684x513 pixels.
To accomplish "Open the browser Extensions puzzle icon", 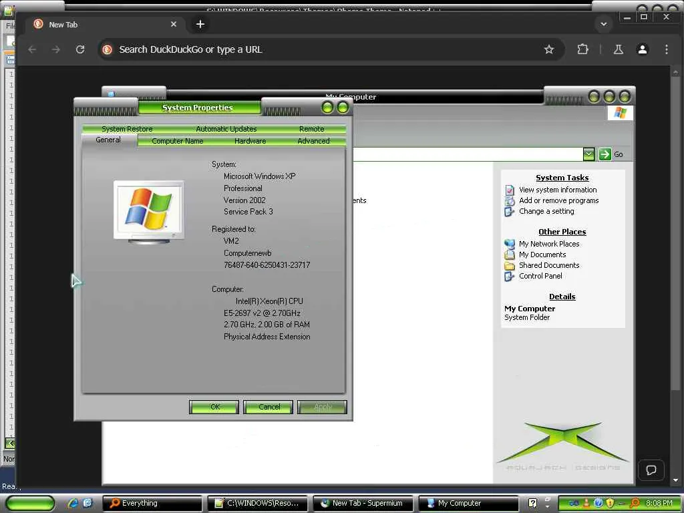I will pyautogui.click(x=582, y=49).
